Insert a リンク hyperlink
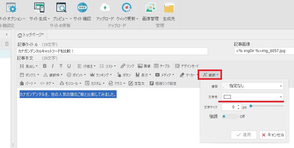The height and width of the screenshot is (148, 294). [x=128, y=66]
